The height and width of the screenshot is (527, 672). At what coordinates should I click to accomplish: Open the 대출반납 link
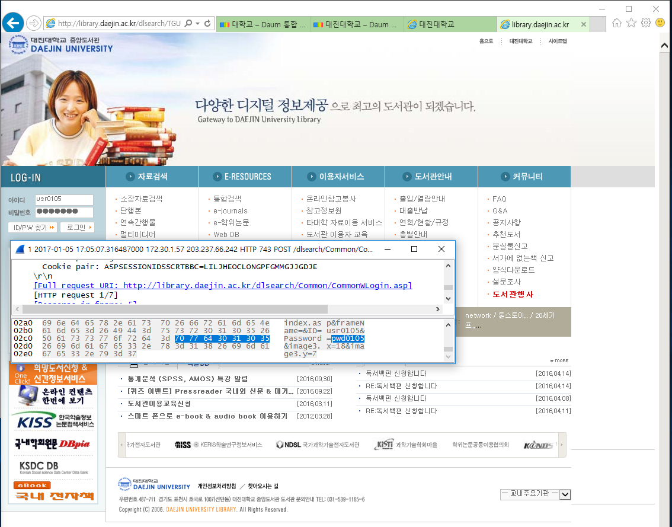tap(414, 211)
